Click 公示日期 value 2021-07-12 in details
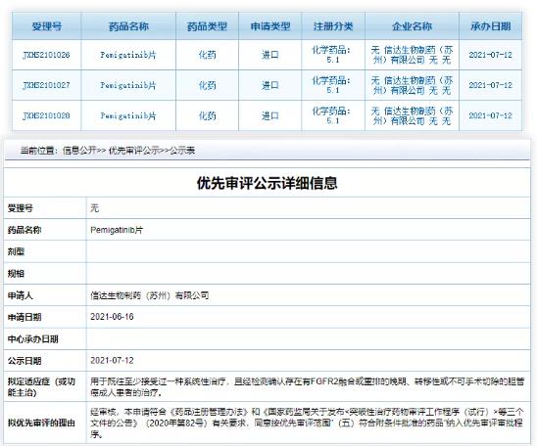Image resolution: width=537 pixels, height=446 pixels. tap(112, 361)
